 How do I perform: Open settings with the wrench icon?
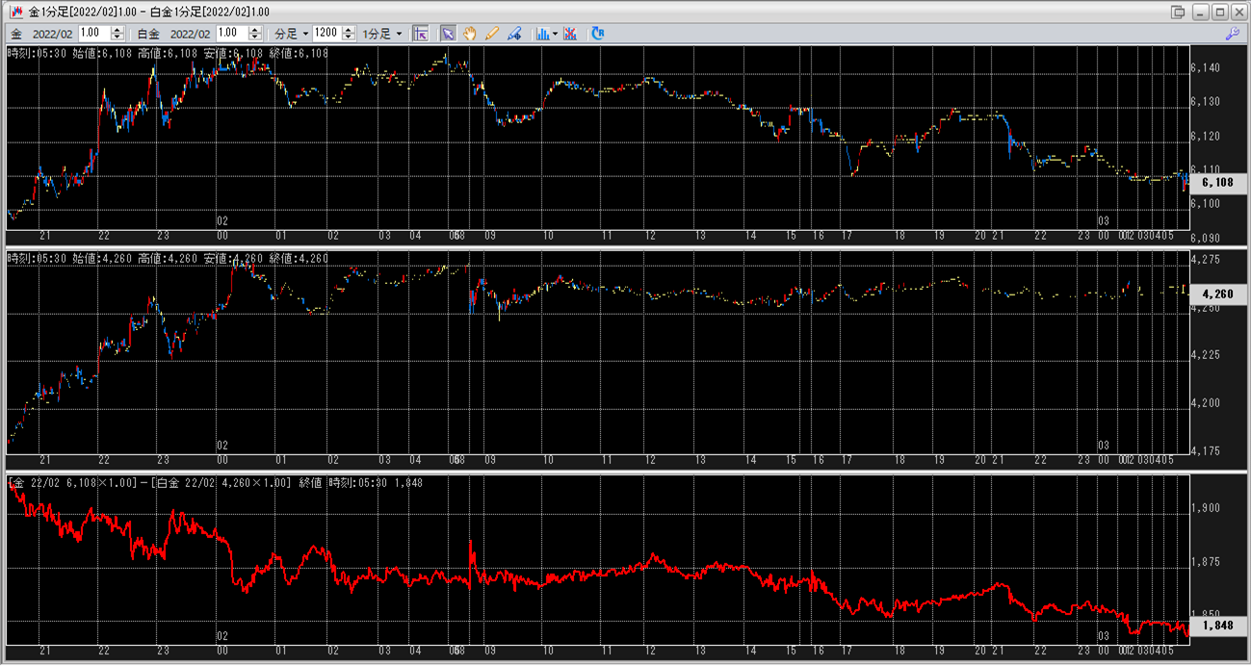(x=1233, y=33)
